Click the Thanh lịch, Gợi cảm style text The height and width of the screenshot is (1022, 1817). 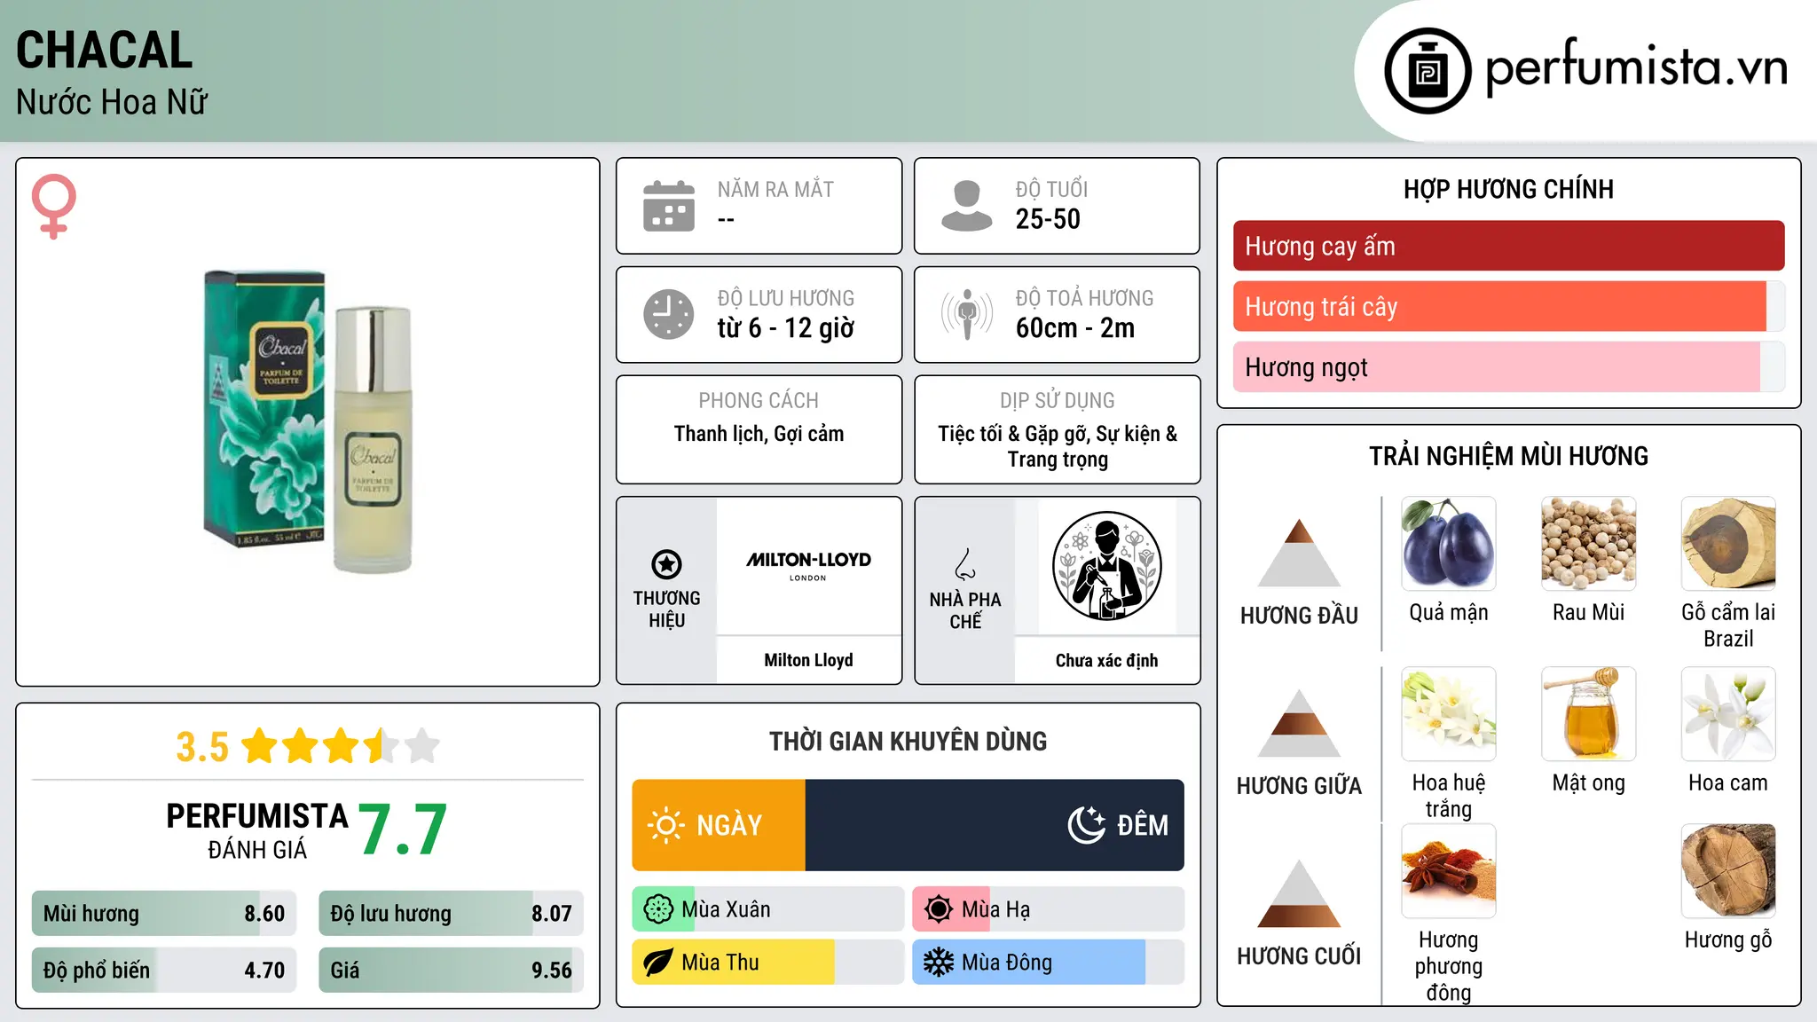[759, 434]
